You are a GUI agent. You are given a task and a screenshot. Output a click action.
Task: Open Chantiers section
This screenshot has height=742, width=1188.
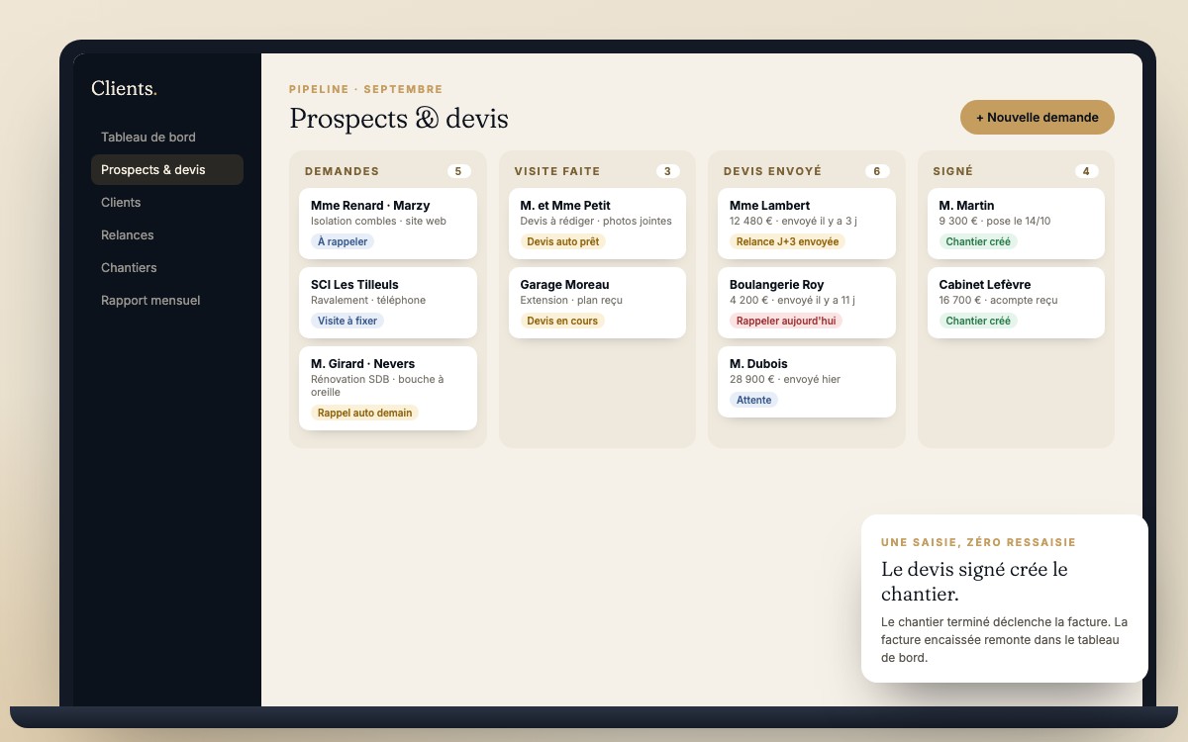click(166, 268)
